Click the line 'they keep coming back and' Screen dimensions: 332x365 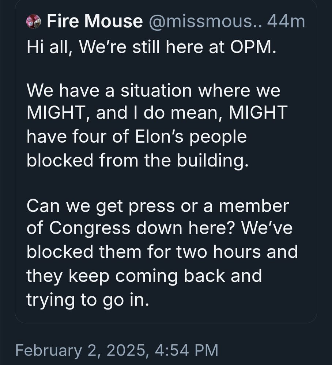coord(144,276)
